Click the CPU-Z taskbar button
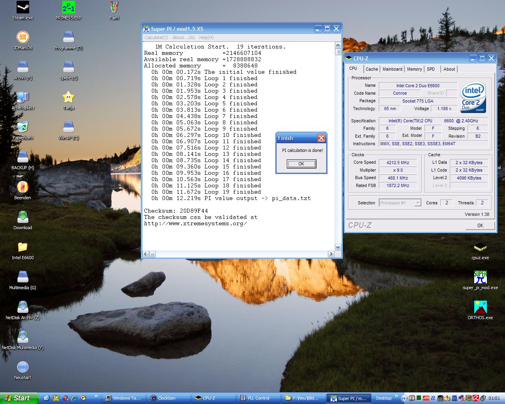505x404 pixels. tap(214, 398)
